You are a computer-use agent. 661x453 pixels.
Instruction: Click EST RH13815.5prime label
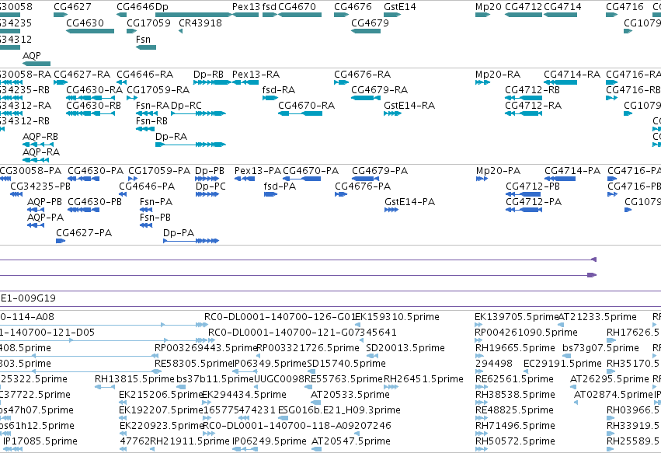coord(134,379)
